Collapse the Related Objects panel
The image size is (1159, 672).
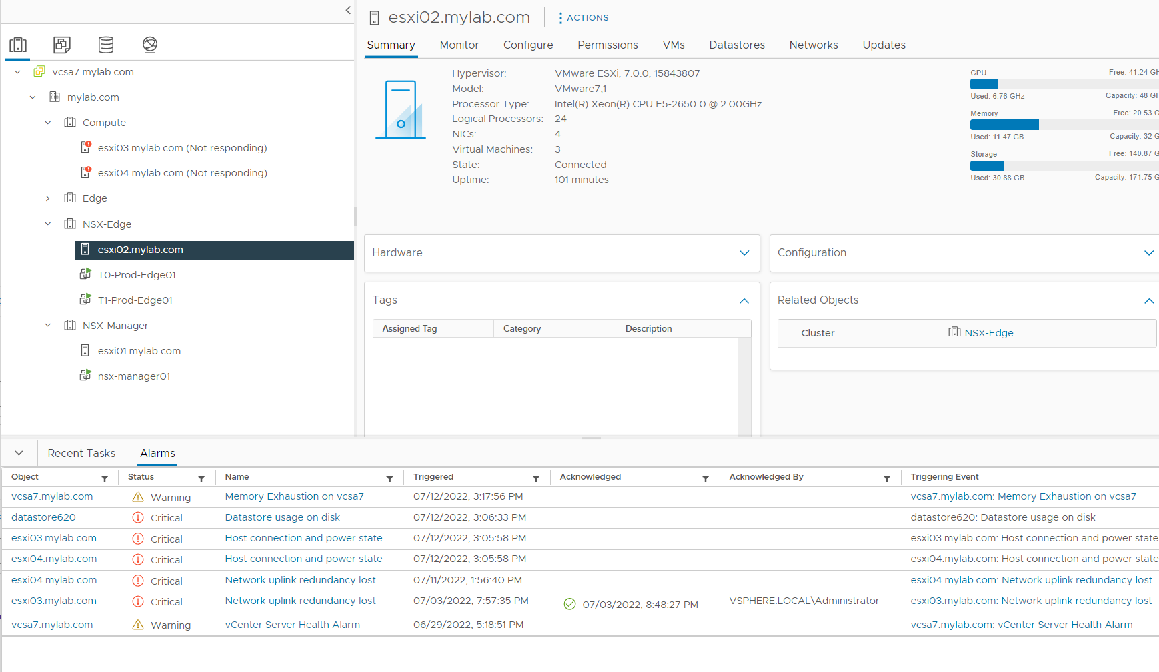1149,301
